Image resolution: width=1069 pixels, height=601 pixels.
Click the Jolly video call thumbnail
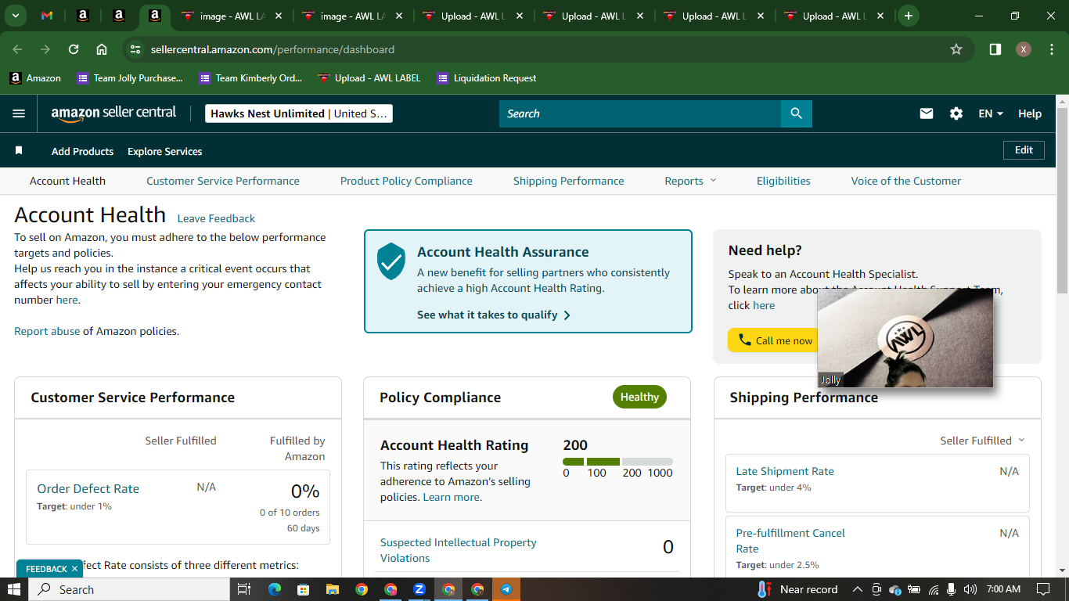(905, 338)
